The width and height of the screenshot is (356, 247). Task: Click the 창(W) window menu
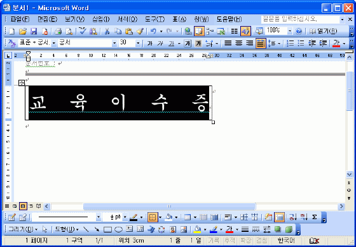[202, 20]
